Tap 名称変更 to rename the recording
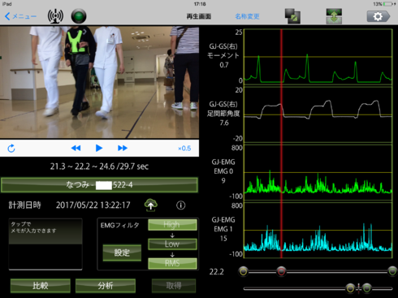398x298 pixels. pyautogui.click(x=247, y=16)
